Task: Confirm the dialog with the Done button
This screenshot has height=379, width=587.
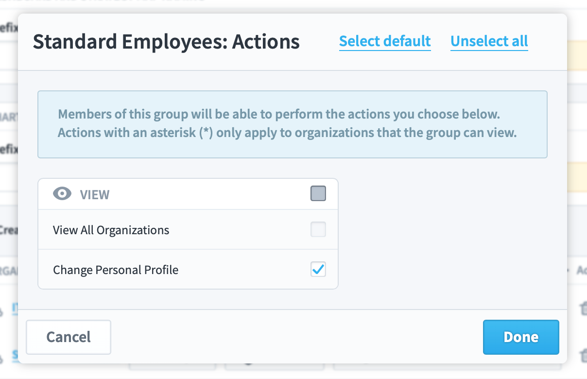Action: pyautogui.click(x=521, y=337)
